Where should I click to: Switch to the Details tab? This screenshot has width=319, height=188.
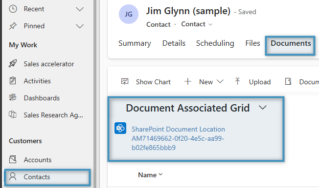(x=174, y=43)
